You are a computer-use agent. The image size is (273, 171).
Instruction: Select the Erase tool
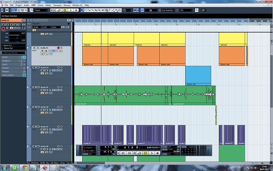96,10
